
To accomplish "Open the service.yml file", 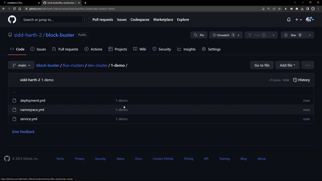I will [x=29, y=119].
